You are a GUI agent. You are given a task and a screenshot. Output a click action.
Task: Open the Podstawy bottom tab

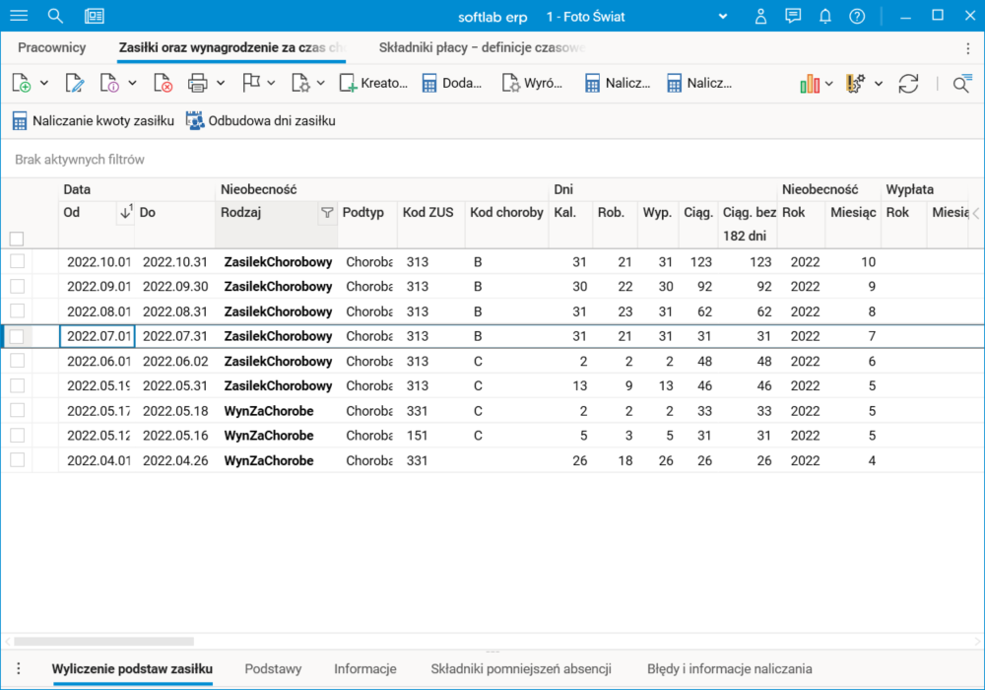click(x=273, y=668)
